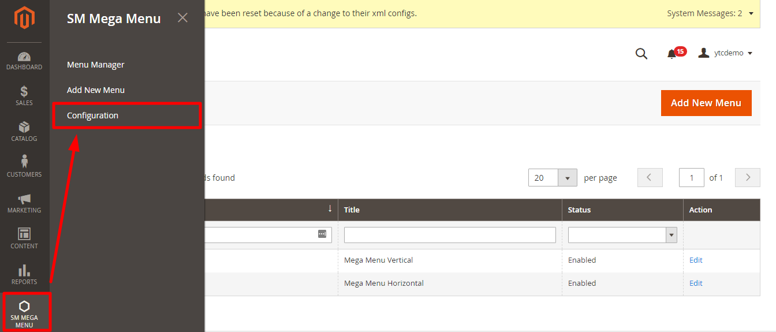Click the Mega Menu Horizontal title cell
The image size is (776, 332).
[x=384, y=283]
